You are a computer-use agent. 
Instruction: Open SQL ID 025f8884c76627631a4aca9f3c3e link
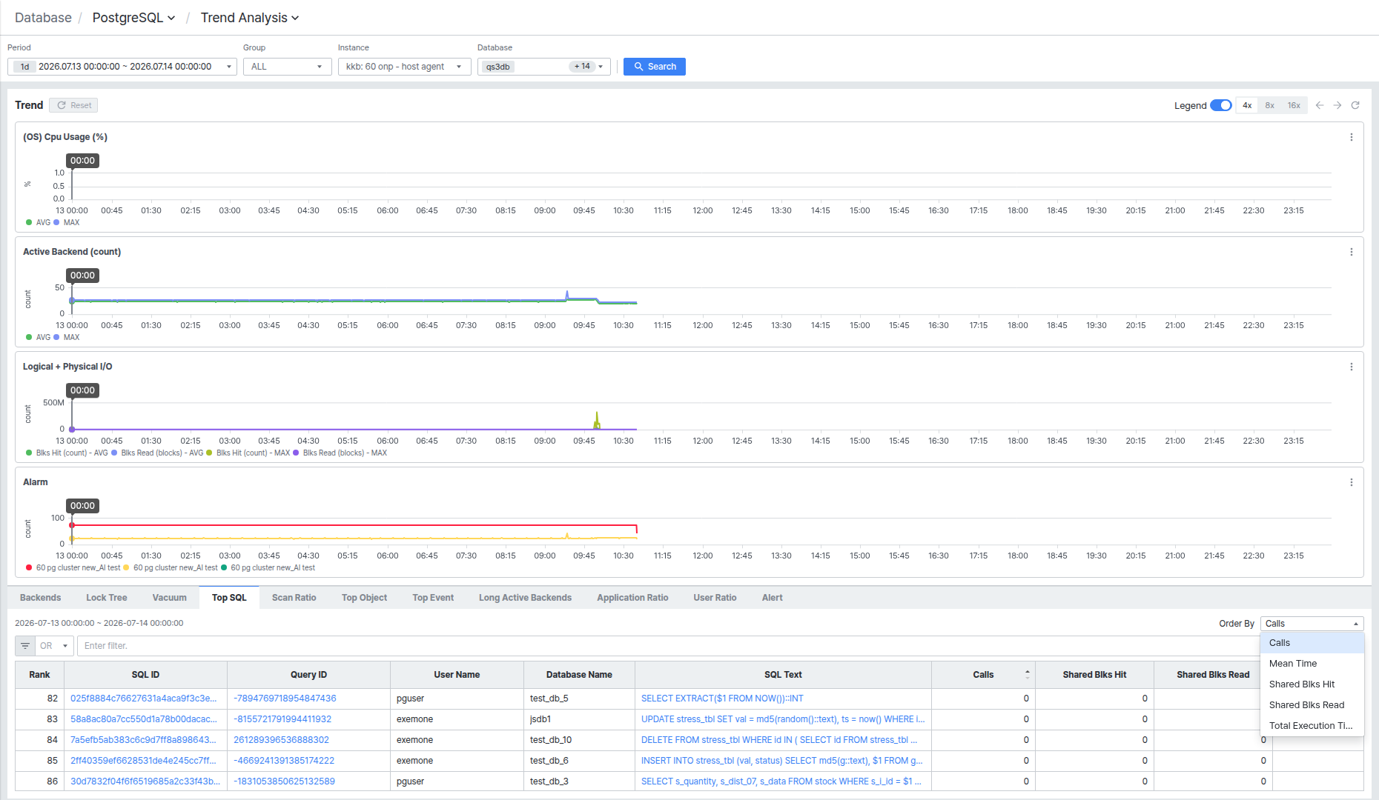pos(144,699)
